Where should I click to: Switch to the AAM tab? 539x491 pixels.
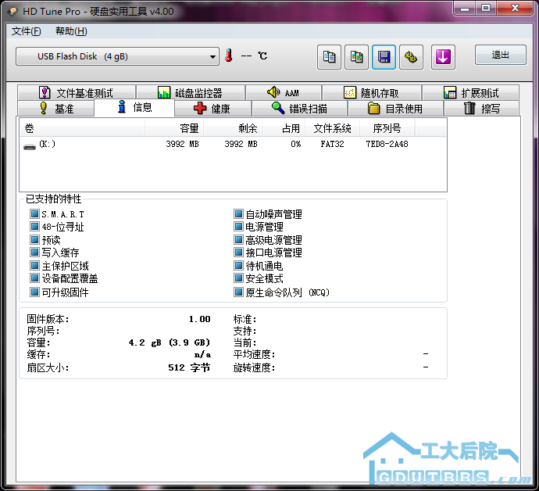284,92
